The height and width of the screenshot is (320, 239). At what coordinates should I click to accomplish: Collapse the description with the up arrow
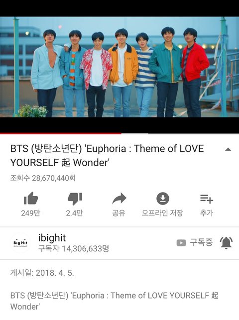pyautogui.click(x=228, y=149)
